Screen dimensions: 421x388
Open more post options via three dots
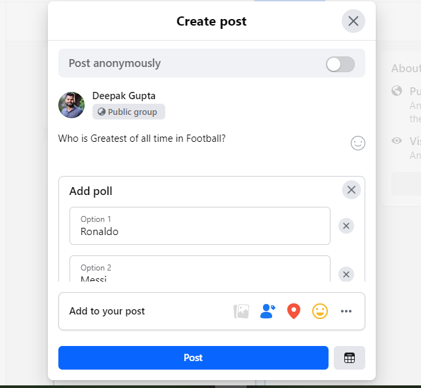pos(346,311)
